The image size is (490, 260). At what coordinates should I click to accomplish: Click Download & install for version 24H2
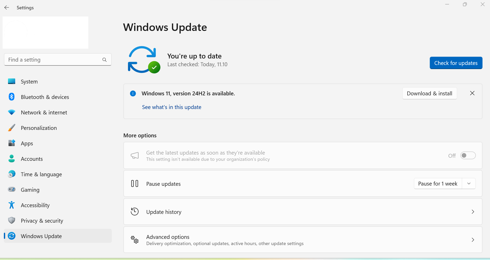click(x=429, y=93)
